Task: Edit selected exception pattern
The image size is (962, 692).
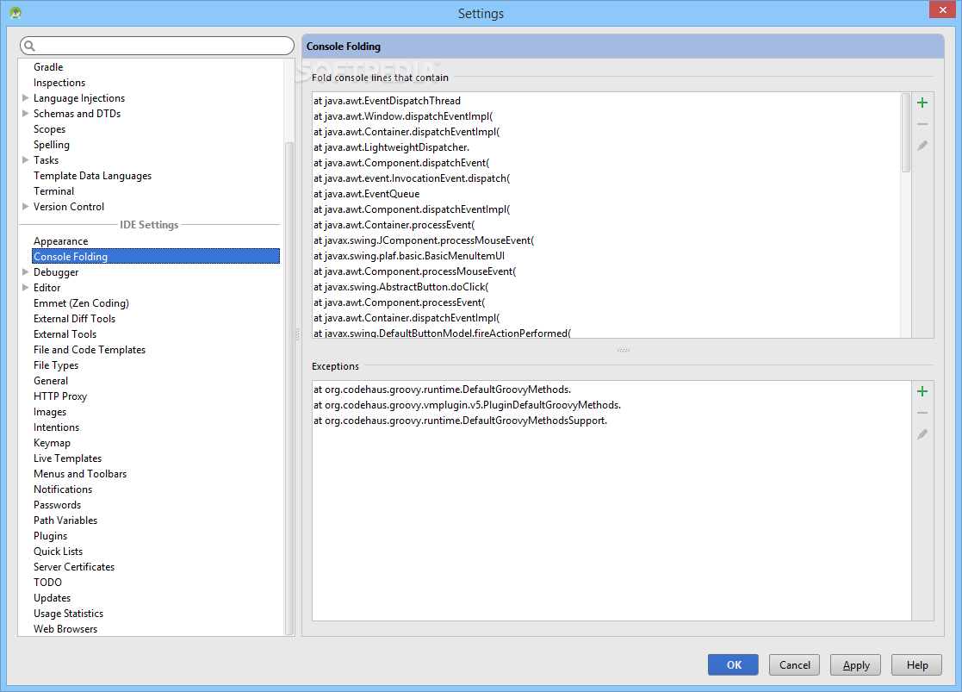Action: point(922,434)
